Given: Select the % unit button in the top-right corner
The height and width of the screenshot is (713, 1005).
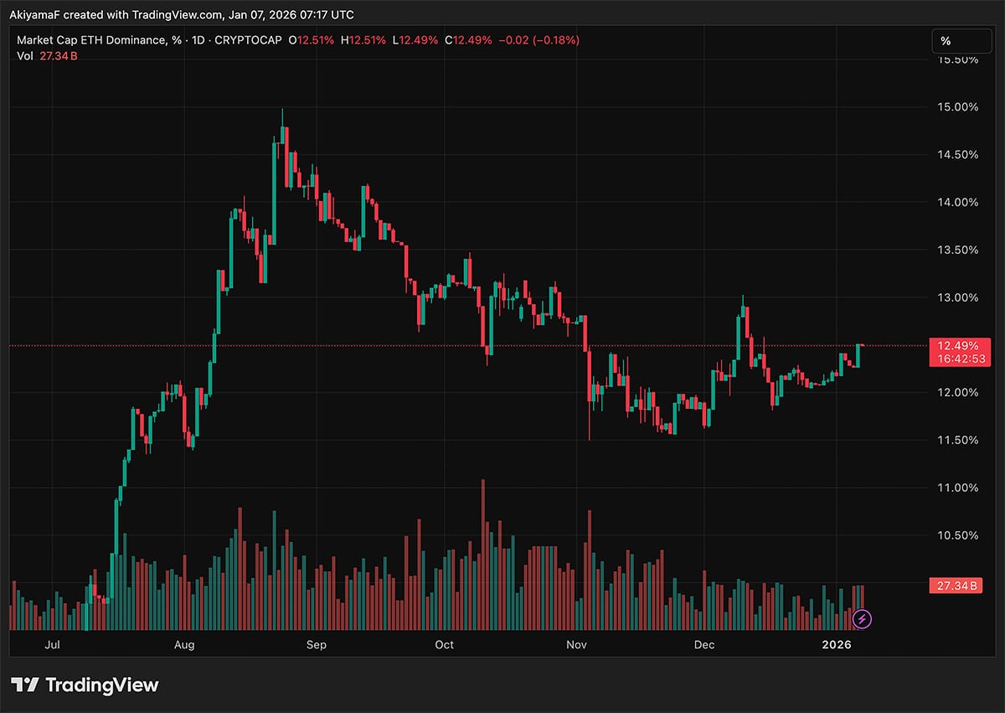Looking at the screenshot, I should click(961, 40).
